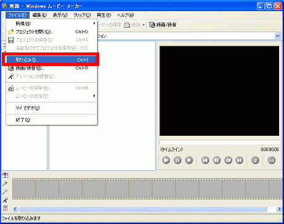Click the Play button under preview
This screenshot has height=224, width=284.
[x=166, y=160]
